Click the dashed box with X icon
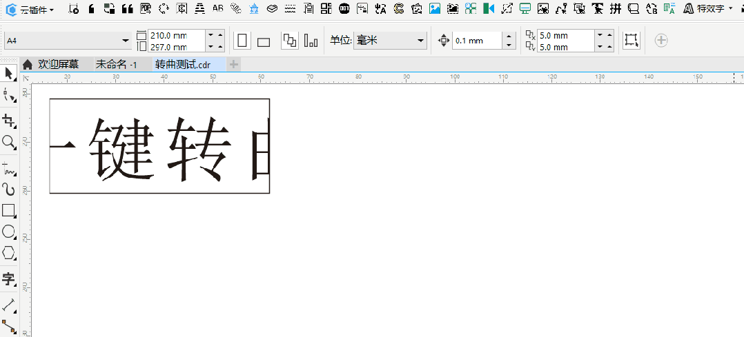This screenshot has width=744, height=337. pyautogui.click(x=74, y=8)
